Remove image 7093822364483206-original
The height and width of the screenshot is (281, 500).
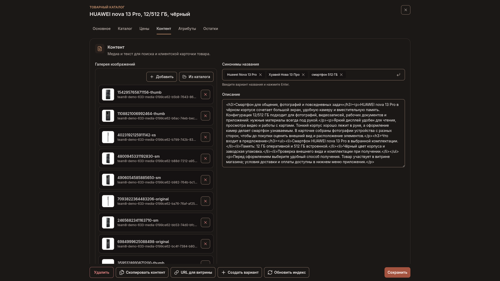205,201
